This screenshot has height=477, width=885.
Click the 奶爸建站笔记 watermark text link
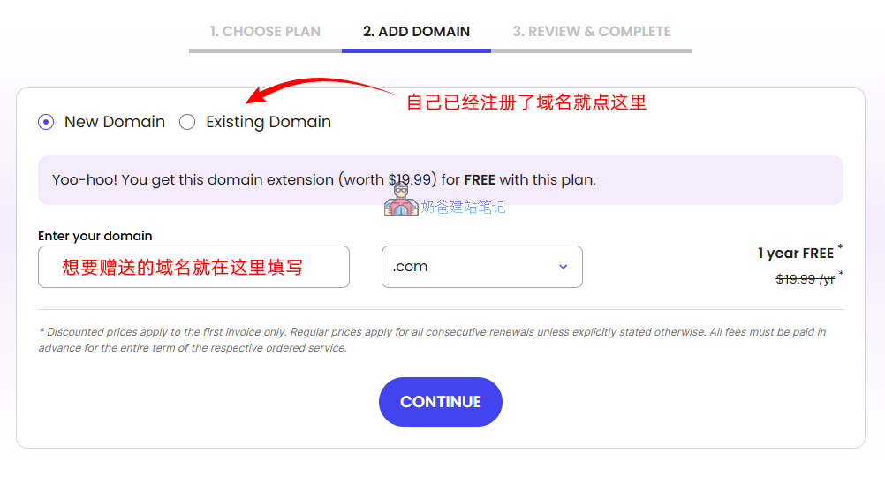pyautogui.click(x=463, y=208)
